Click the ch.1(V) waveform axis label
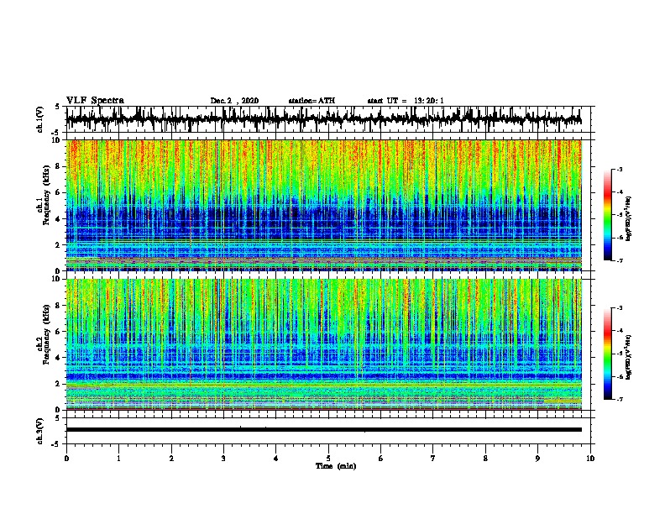This screenshot has width=665, height=514. click(40, 119)
